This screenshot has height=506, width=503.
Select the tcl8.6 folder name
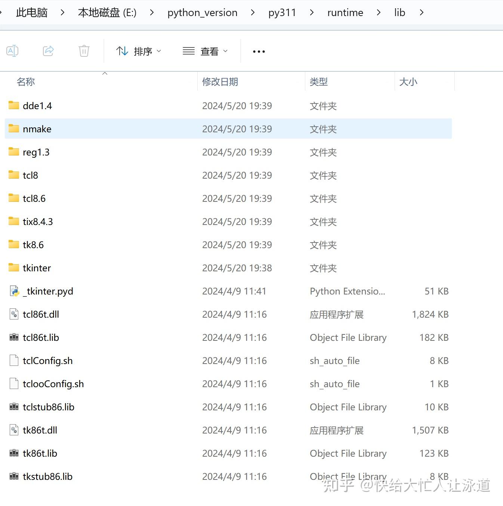pyautogui.click(x=34, y=198)
